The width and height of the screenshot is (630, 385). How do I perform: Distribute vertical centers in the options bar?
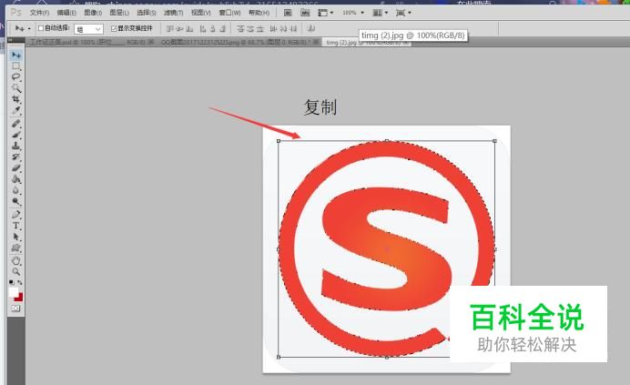tap(250, 28)
